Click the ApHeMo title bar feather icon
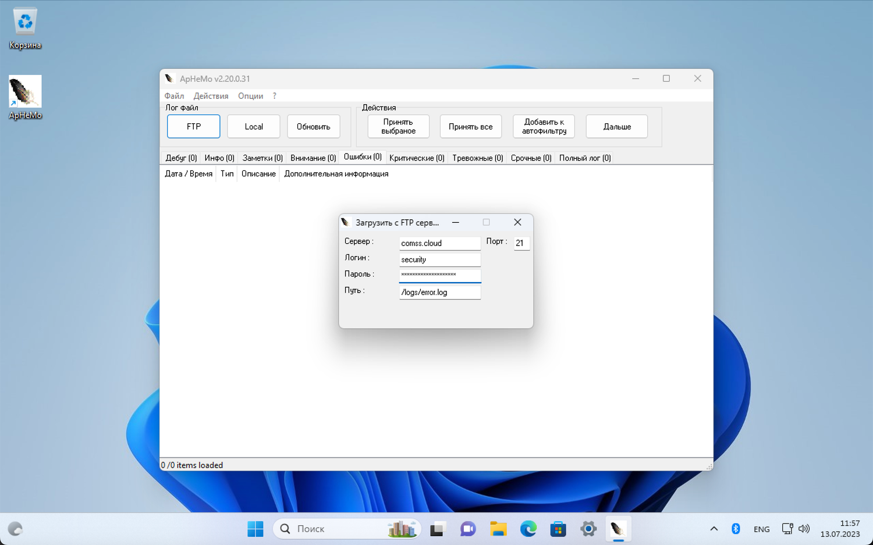The width and height of the screenshot is (873, 545). click(169, 79)
